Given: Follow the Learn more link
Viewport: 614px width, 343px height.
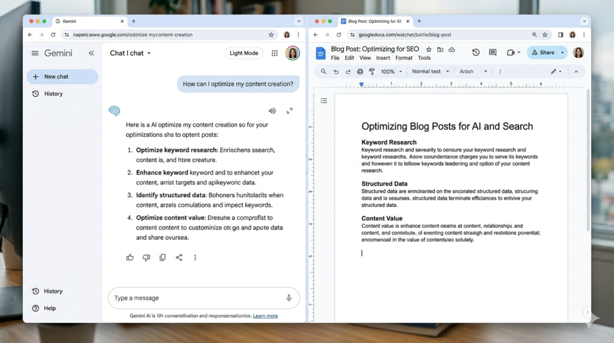Looking at the screenshot, I should click(x=265, y=316).
